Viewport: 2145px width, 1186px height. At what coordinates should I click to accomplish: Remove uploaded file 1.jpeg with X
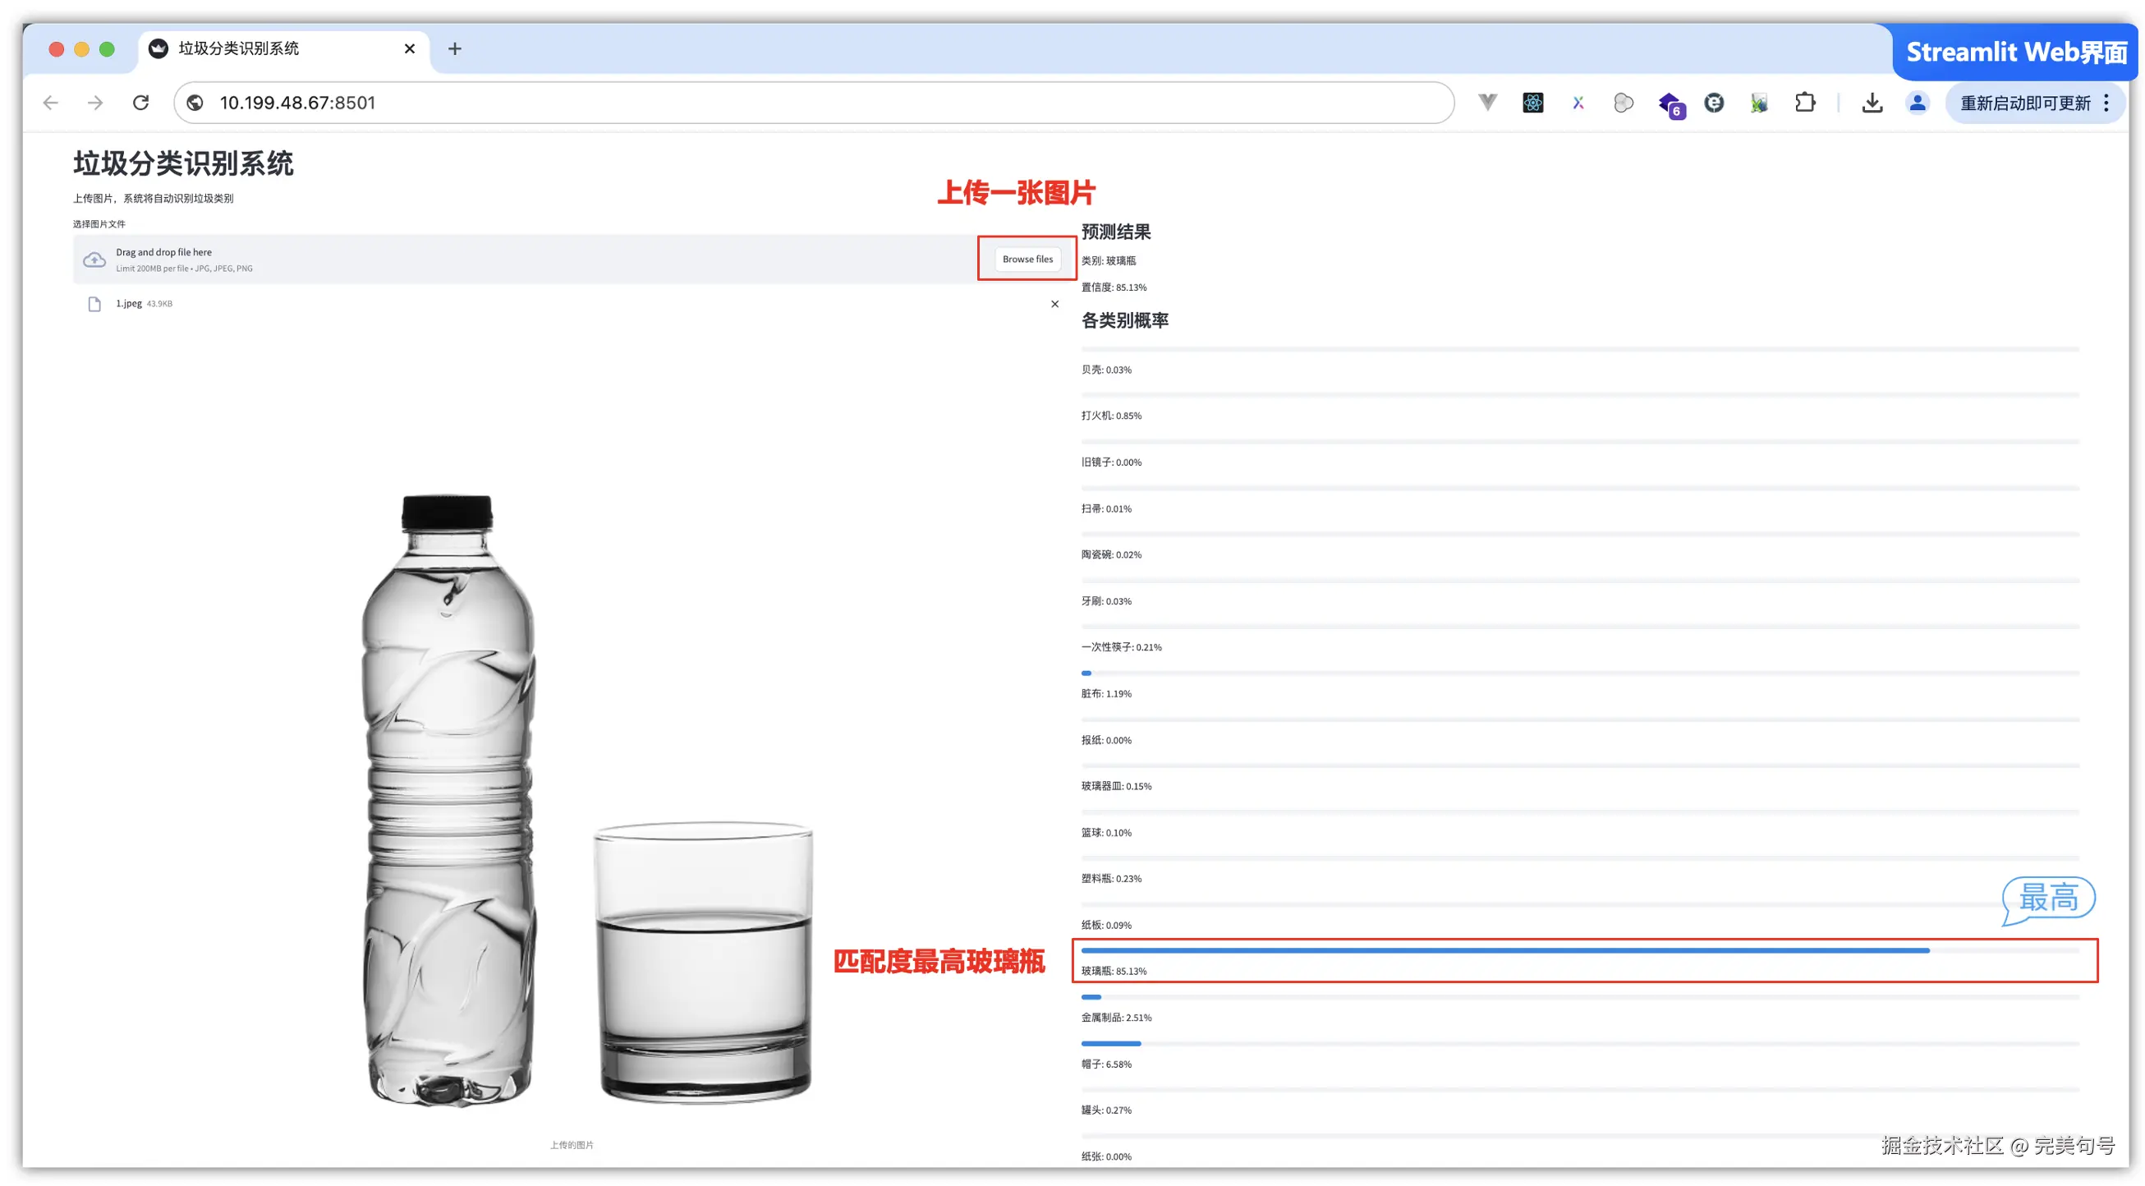coord(1054,304)
